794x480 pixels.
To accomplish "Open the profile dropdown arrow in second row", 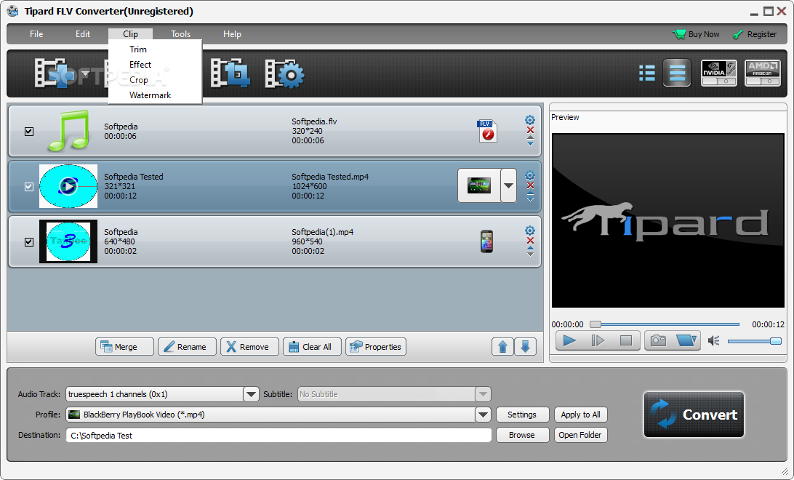I will [508, 185].
